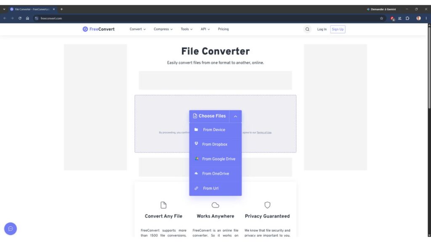Select From OneDrive option
The image size is (431, 242).
(215, 174)
